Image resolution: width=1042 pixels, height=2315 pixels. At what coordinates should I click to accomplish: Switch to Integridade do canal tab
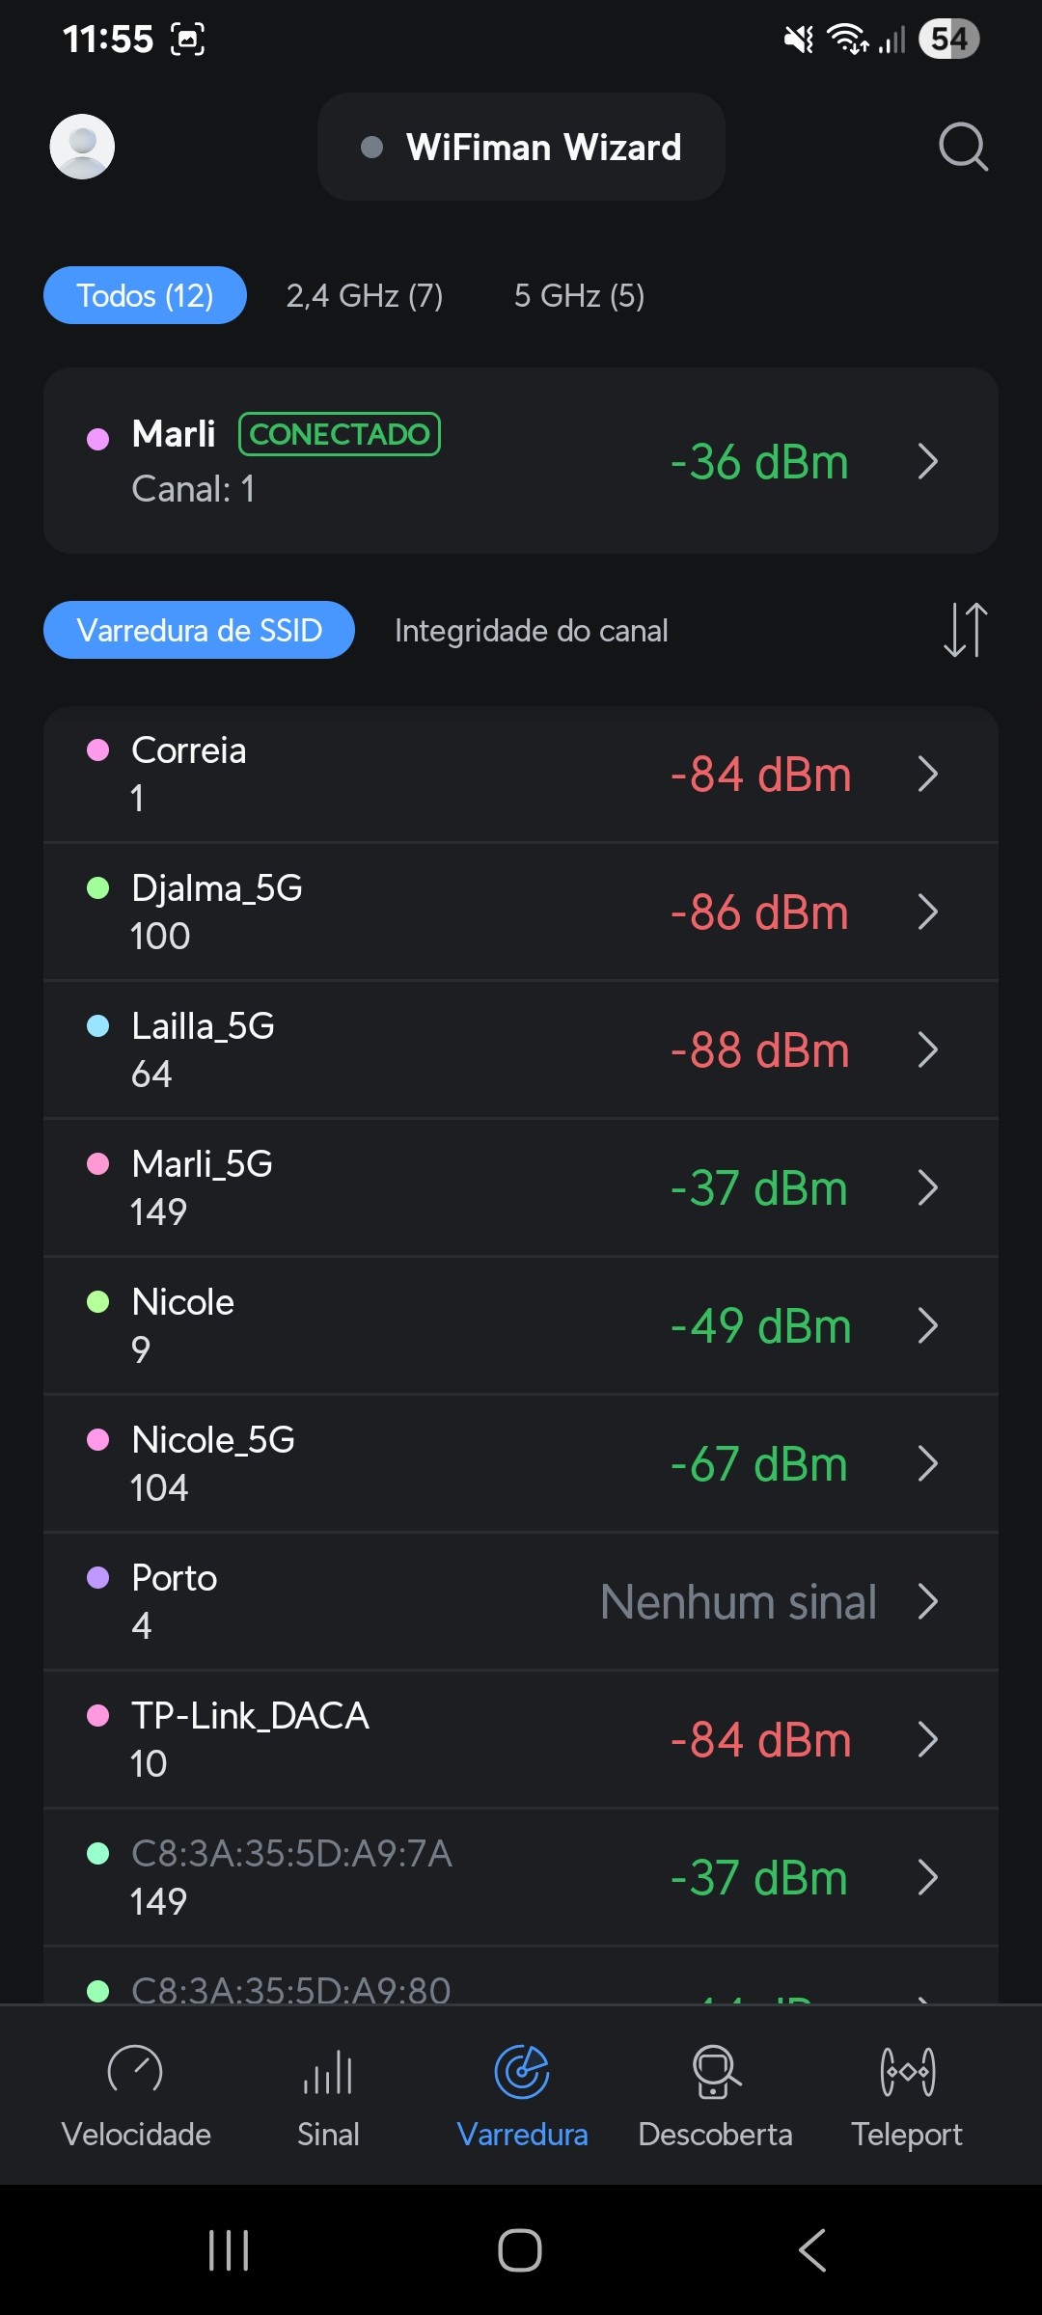pyautogui.click(x=531, y=631)
